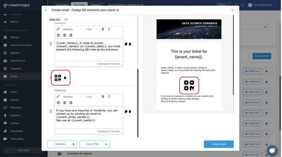Delete the QR code block
282x157 pixels.
tap(65, 78)
